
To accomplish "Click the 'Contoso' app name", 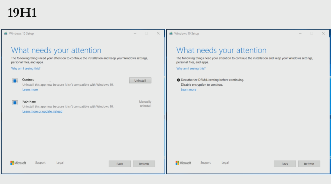I will click(28, 79).
